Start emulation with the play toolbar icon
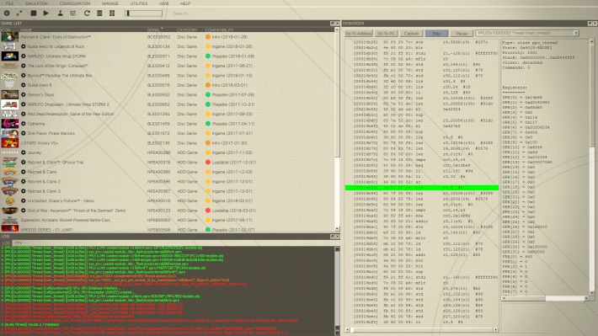 click(x=46, y=13)
